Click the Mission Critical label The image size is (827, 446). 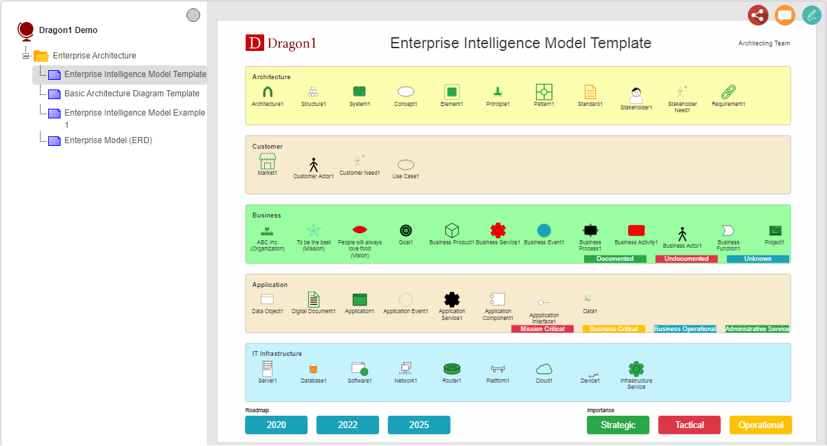click(542, 329)
